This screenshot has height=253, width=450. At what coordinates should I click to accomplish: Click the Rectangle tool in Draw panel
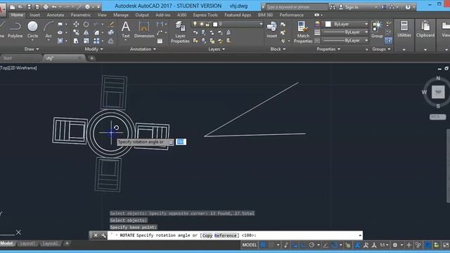point(60,25)
